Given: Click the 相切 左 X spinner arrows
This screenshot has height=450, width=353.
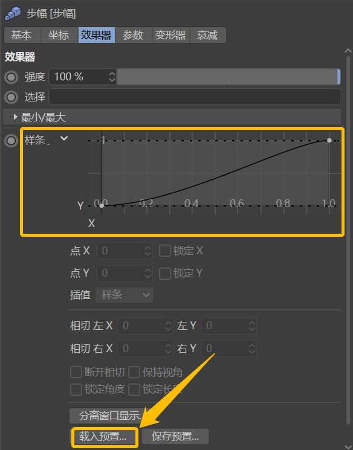Looking at the screenshot, I should pos(168,326).
